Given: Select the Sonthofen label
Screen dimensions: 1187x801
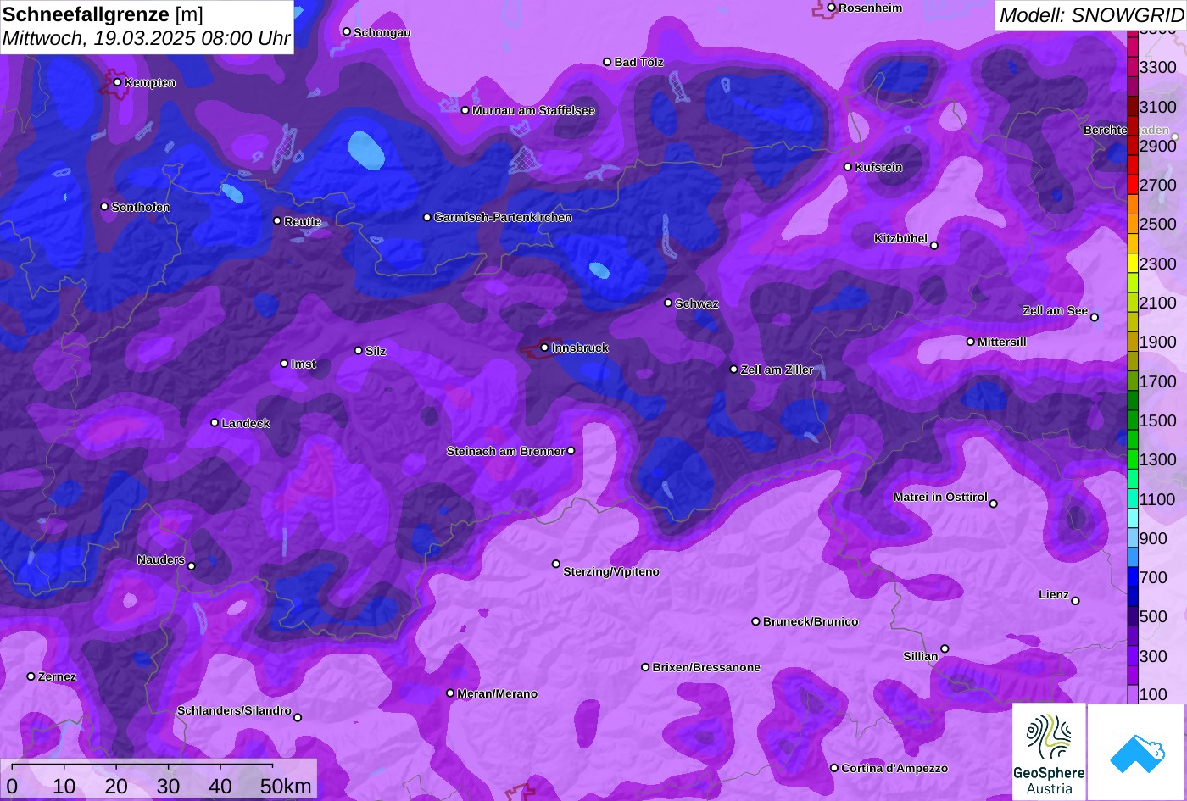Looking at the screenshot, I should tap(141, 207).
